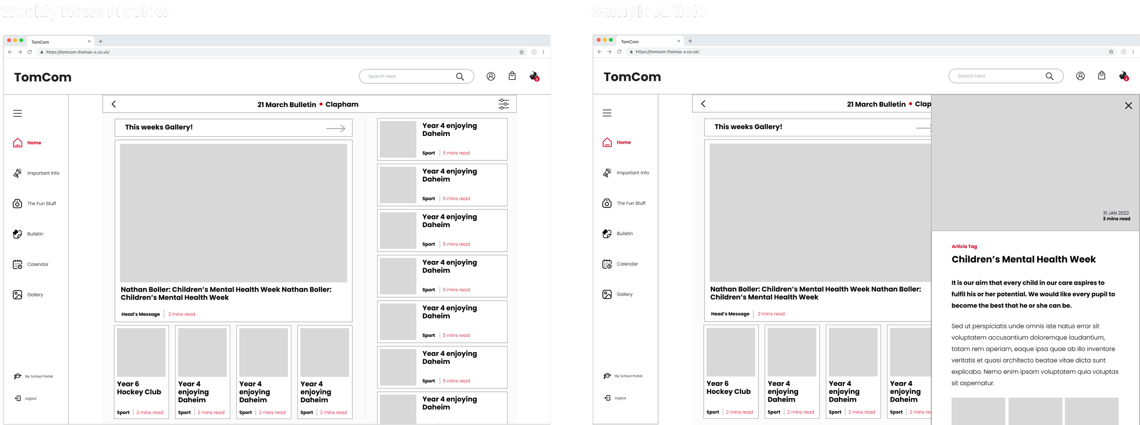Click browser back arrow in left browser

tap(10, 52)
